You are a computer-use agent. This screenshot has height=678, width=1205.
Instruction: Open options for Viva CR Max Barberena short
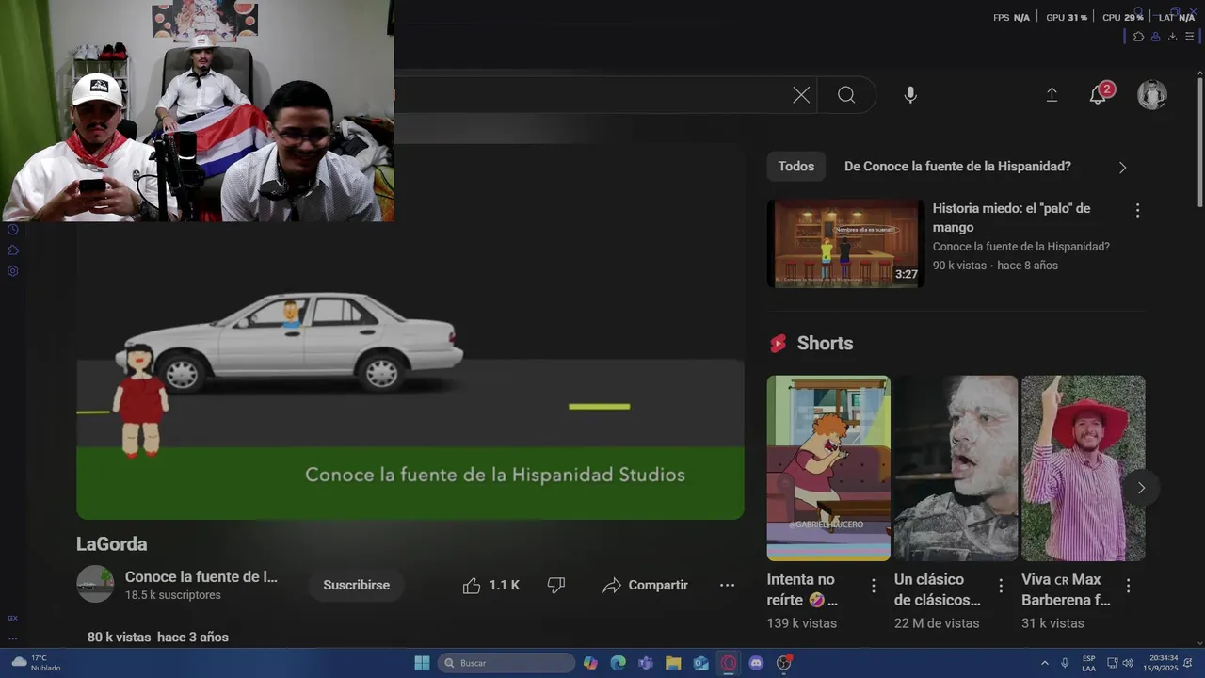point(1128,586)
